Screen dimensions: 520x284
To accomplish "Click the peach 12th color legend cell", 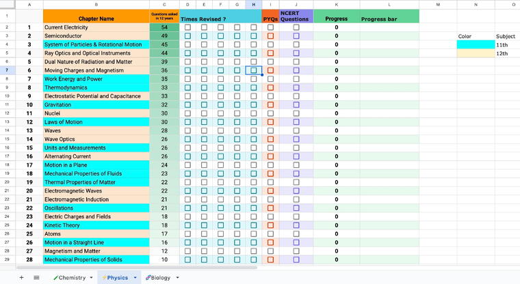I will coord(476,53).
